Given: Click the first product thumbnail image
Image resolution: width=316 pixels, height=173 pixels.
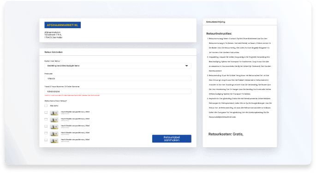Looking at the screenshot, I should click(x=54, y=113).
